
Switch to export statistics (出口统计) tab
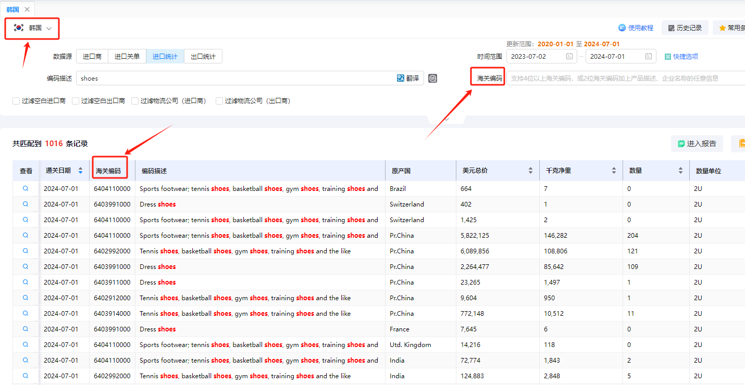coord(203,57)
